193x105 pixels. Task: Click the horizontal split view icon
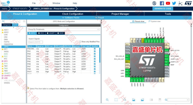coord(160,100)
